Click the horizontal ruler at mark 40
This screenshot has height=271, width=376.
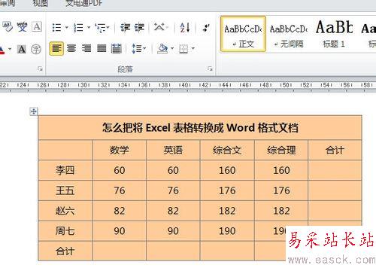[184, 85]
